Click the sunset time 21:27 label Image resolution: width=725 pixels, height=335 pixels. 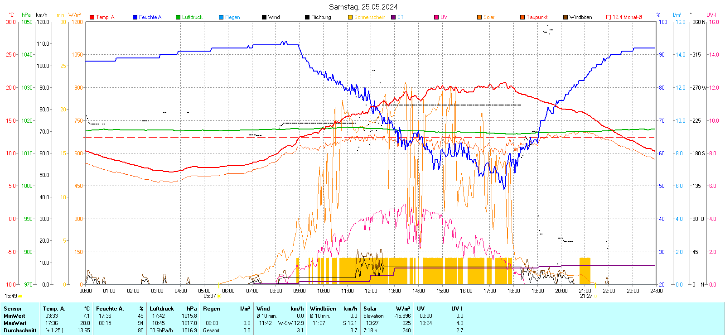click(586, 296)
